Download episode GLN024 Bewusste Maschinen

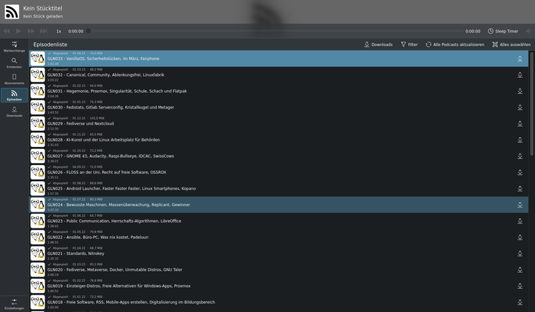[520, 205]
